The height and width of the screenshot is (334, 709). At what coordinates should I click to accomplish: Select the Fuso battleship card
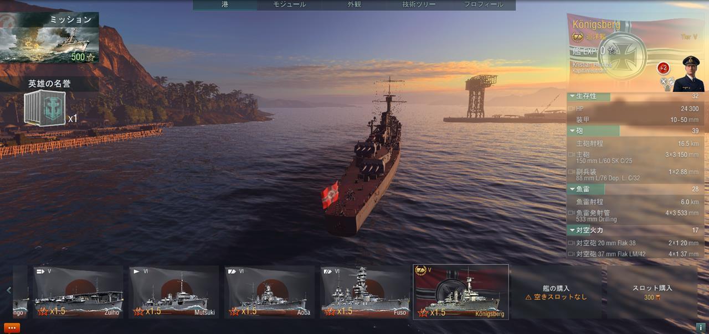coord(366,292)
